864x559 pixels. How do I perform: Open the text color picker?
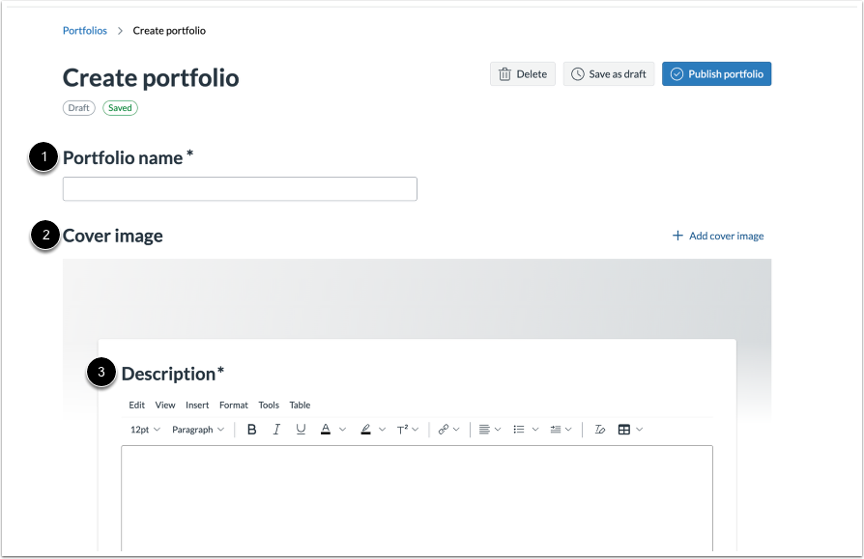325,429
